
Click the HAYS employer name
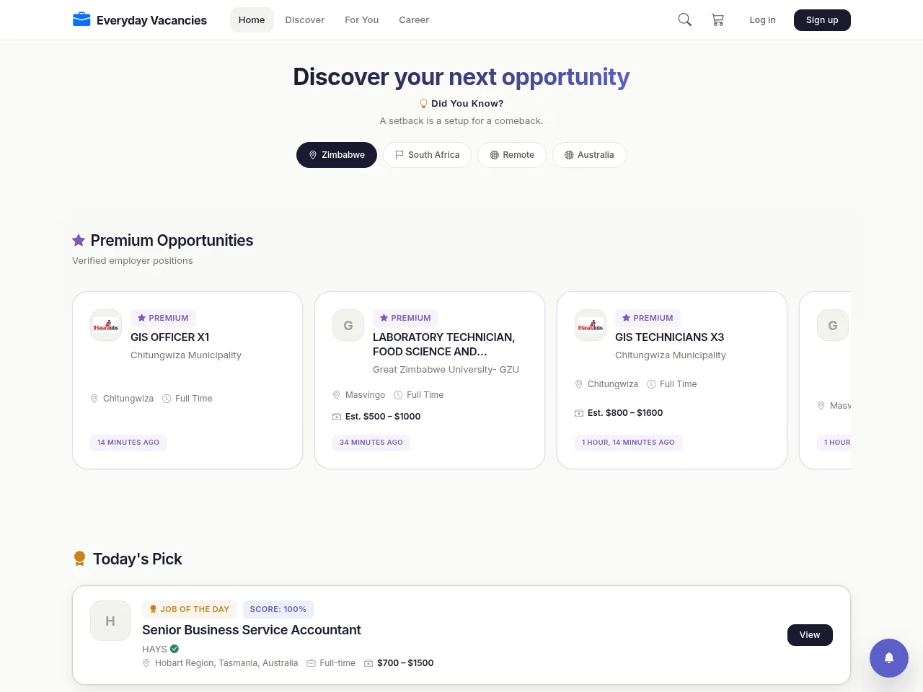pyautogui.click(x=154, y=649)
